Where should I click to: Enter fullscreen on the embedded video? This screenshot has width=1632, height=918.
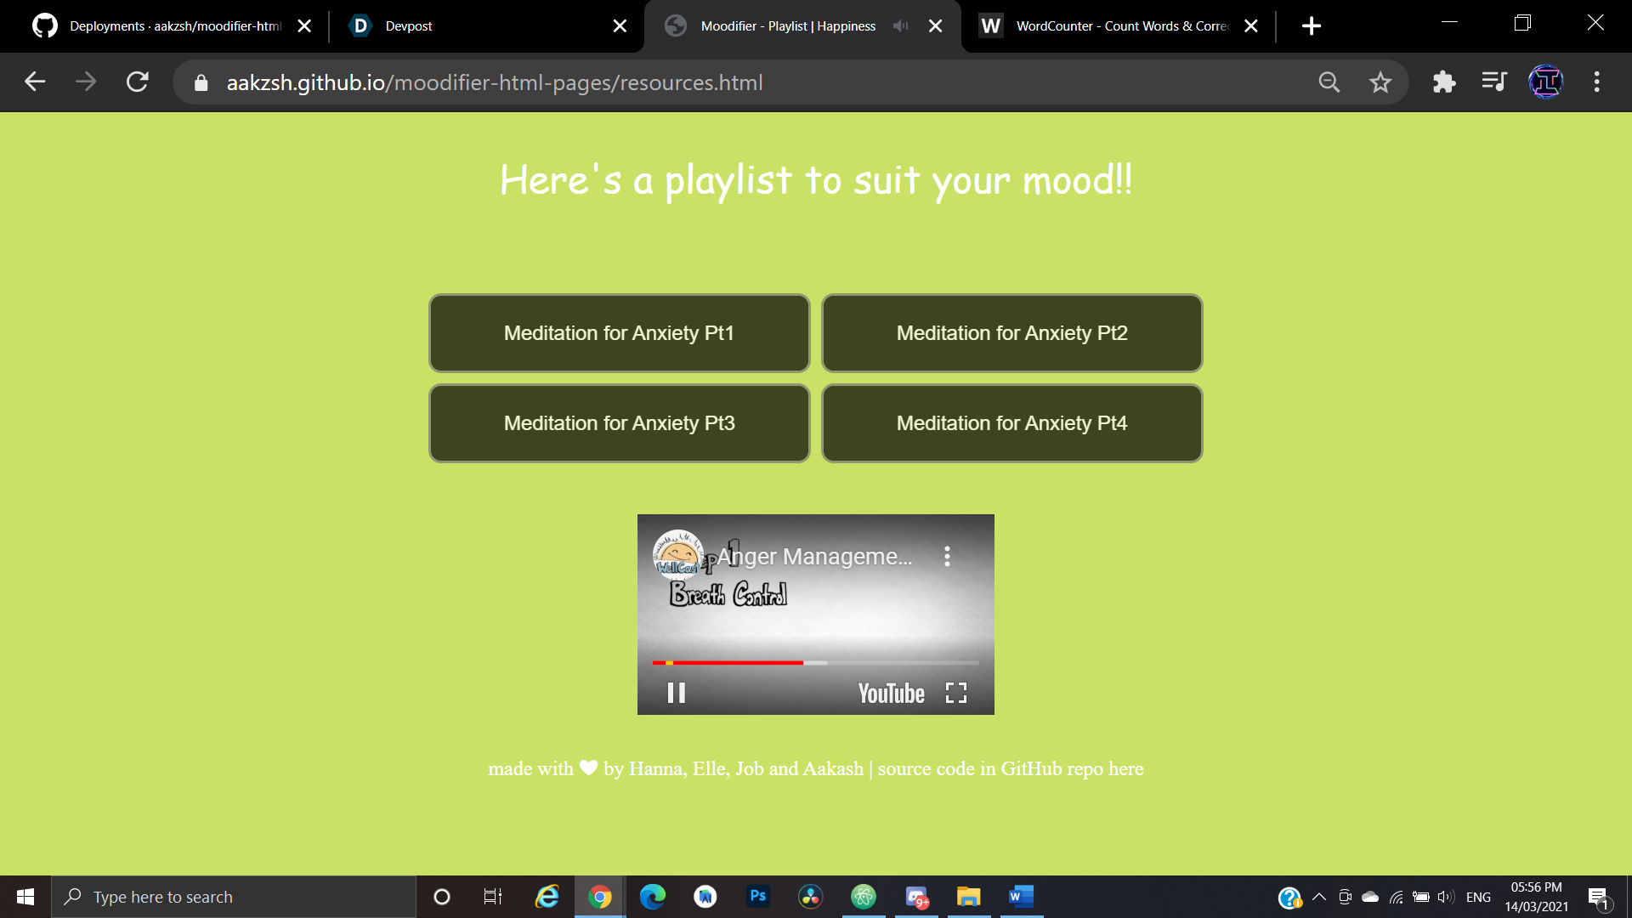(956, 693)
